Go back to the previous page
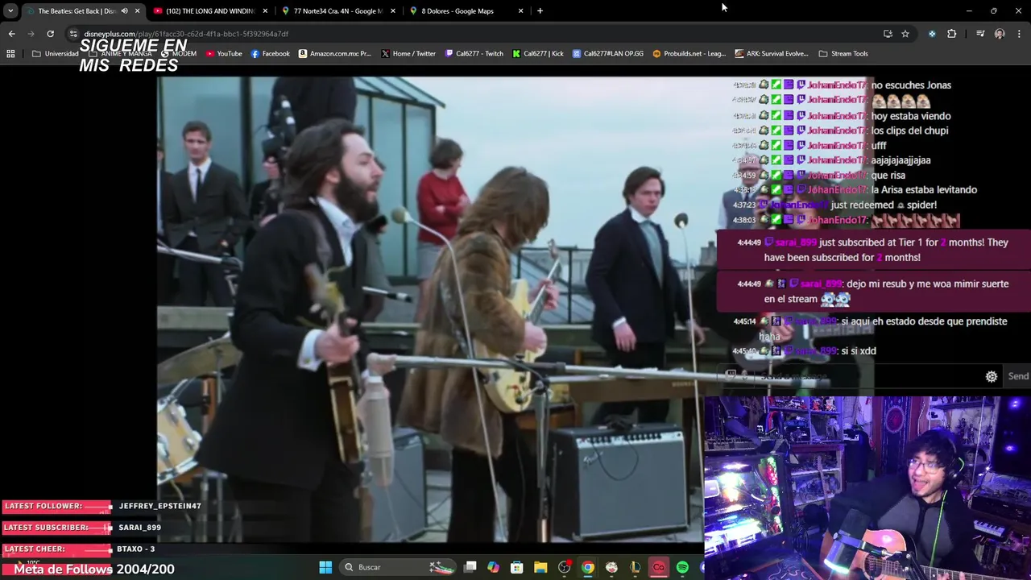The height and width of the screenshot is (580, 1031). pyautogui.click(x=11, y=34)
